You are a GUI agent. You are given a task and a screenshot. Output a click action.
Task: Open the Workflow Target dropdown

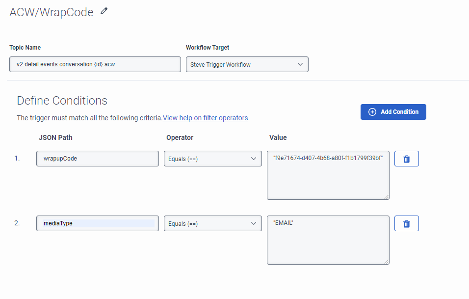(x=247, y=65)
